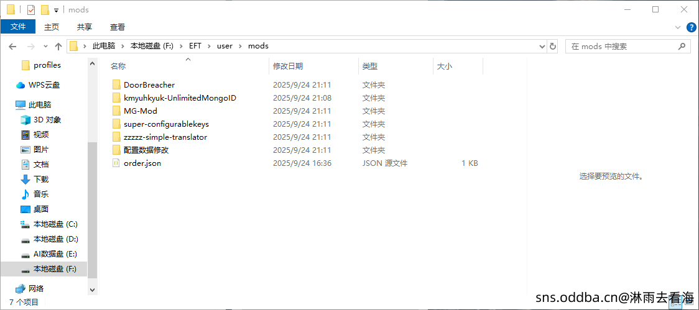Click the 1 KB size cell
The width and height of the screenshot is (699, 310).
coord(470,163)
